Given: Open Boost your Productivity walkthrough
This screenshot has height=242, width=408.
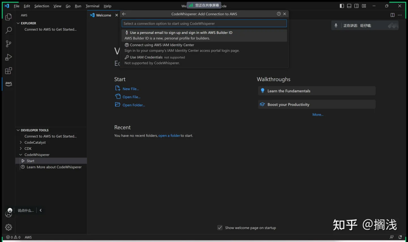Looking at the screenshot, I should point(317,104).
